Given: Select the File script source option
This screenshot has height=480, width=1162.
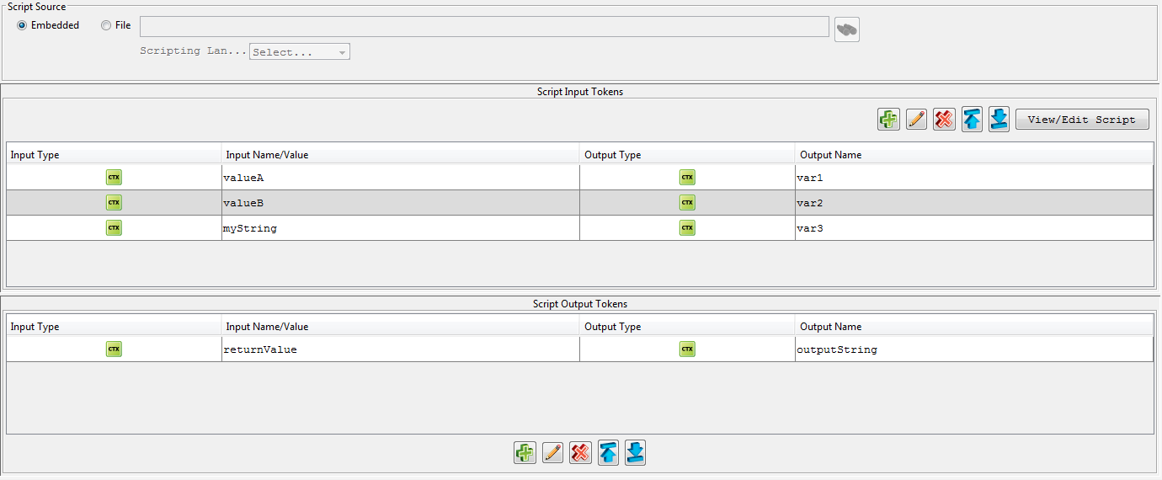Looking at the screenshot, I should click(x=115, y=25).
